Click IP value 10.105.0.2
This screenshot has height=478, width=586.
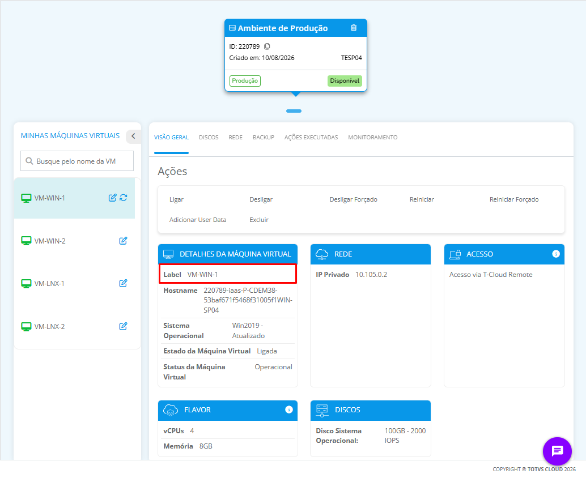tap(371, 275)
